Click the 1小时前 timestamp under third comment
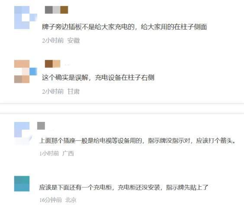Screen dimensions: 244x207 coord(49,154)
